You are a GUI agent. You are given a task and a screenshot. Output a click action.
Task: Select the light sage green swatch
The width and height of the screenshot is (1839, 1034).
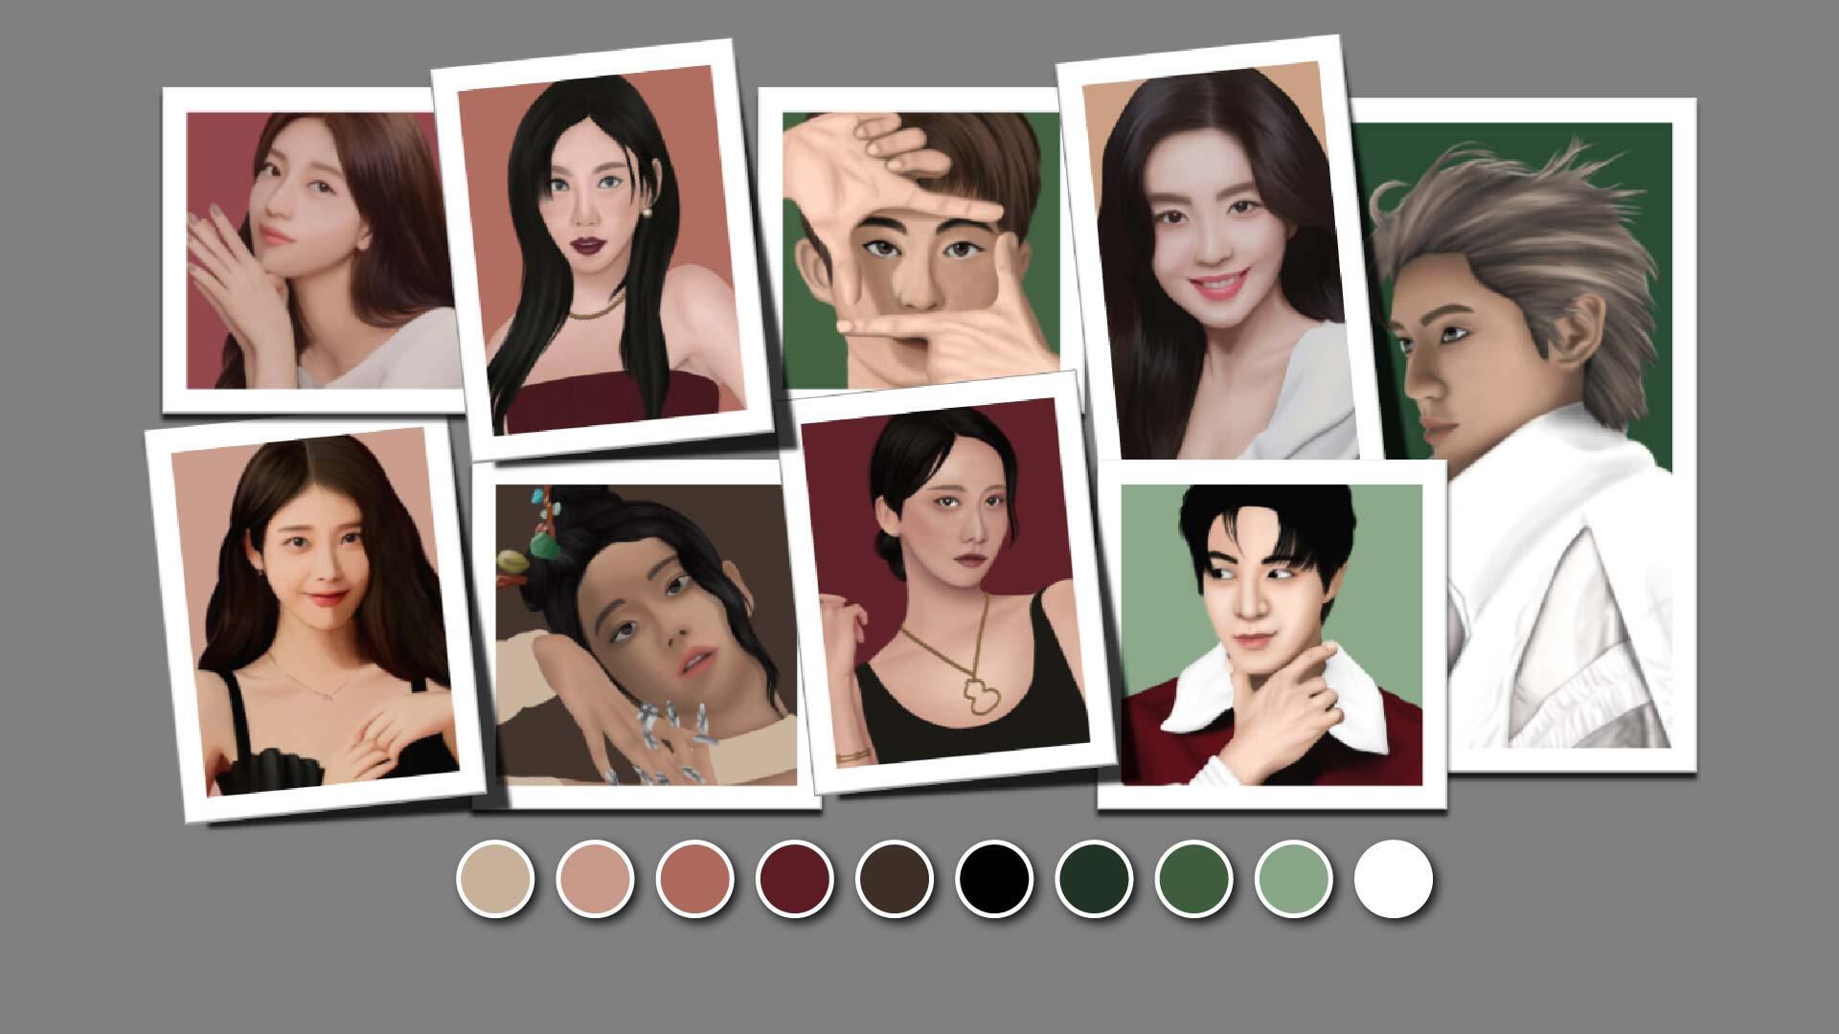pyautogui.click(x=1293, y=879)
